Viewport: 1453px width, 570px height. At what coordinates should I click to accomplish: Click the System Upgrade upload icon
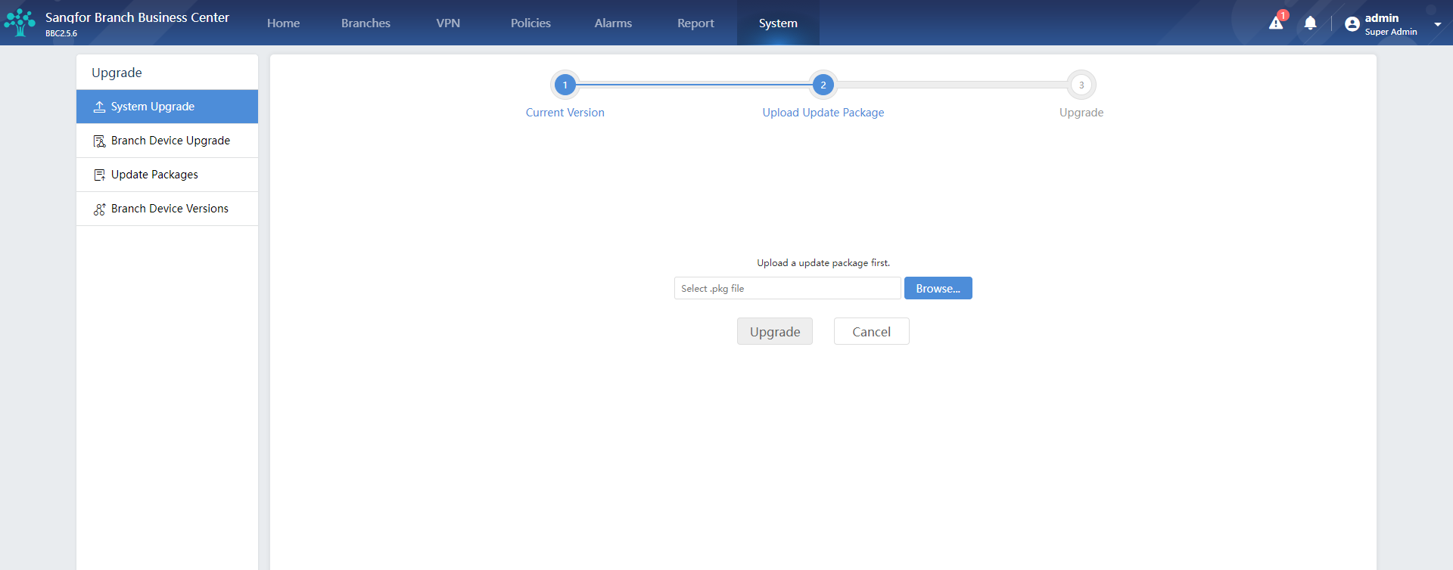(99, 107)
